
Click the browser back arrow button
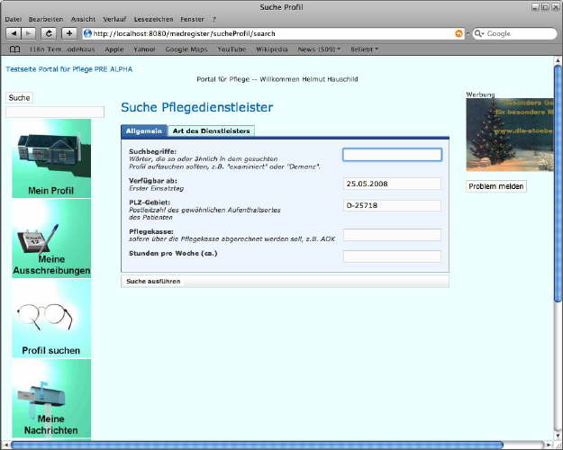[14, 33]
